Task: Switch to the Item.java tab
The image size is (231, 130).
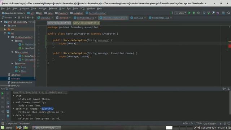Action: tap(138, 18)
